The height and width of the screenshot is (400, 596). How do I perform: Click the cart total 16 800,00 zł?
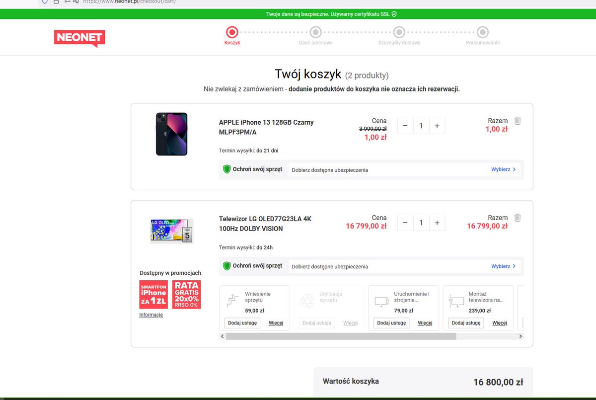click(498, 382)
